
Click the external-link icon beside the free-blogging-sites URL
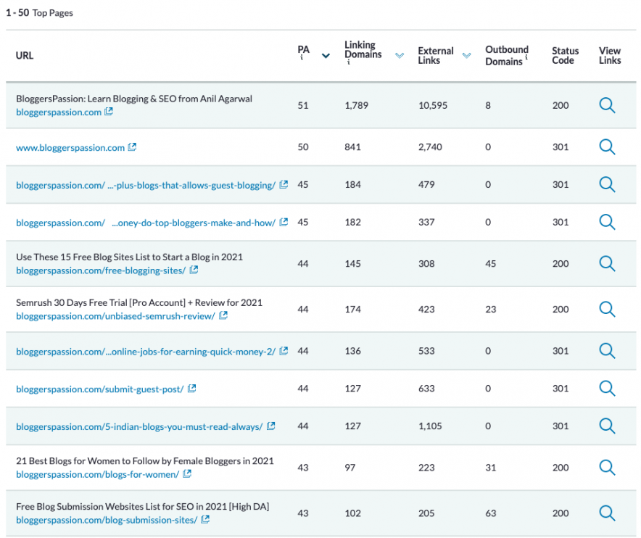193,270
